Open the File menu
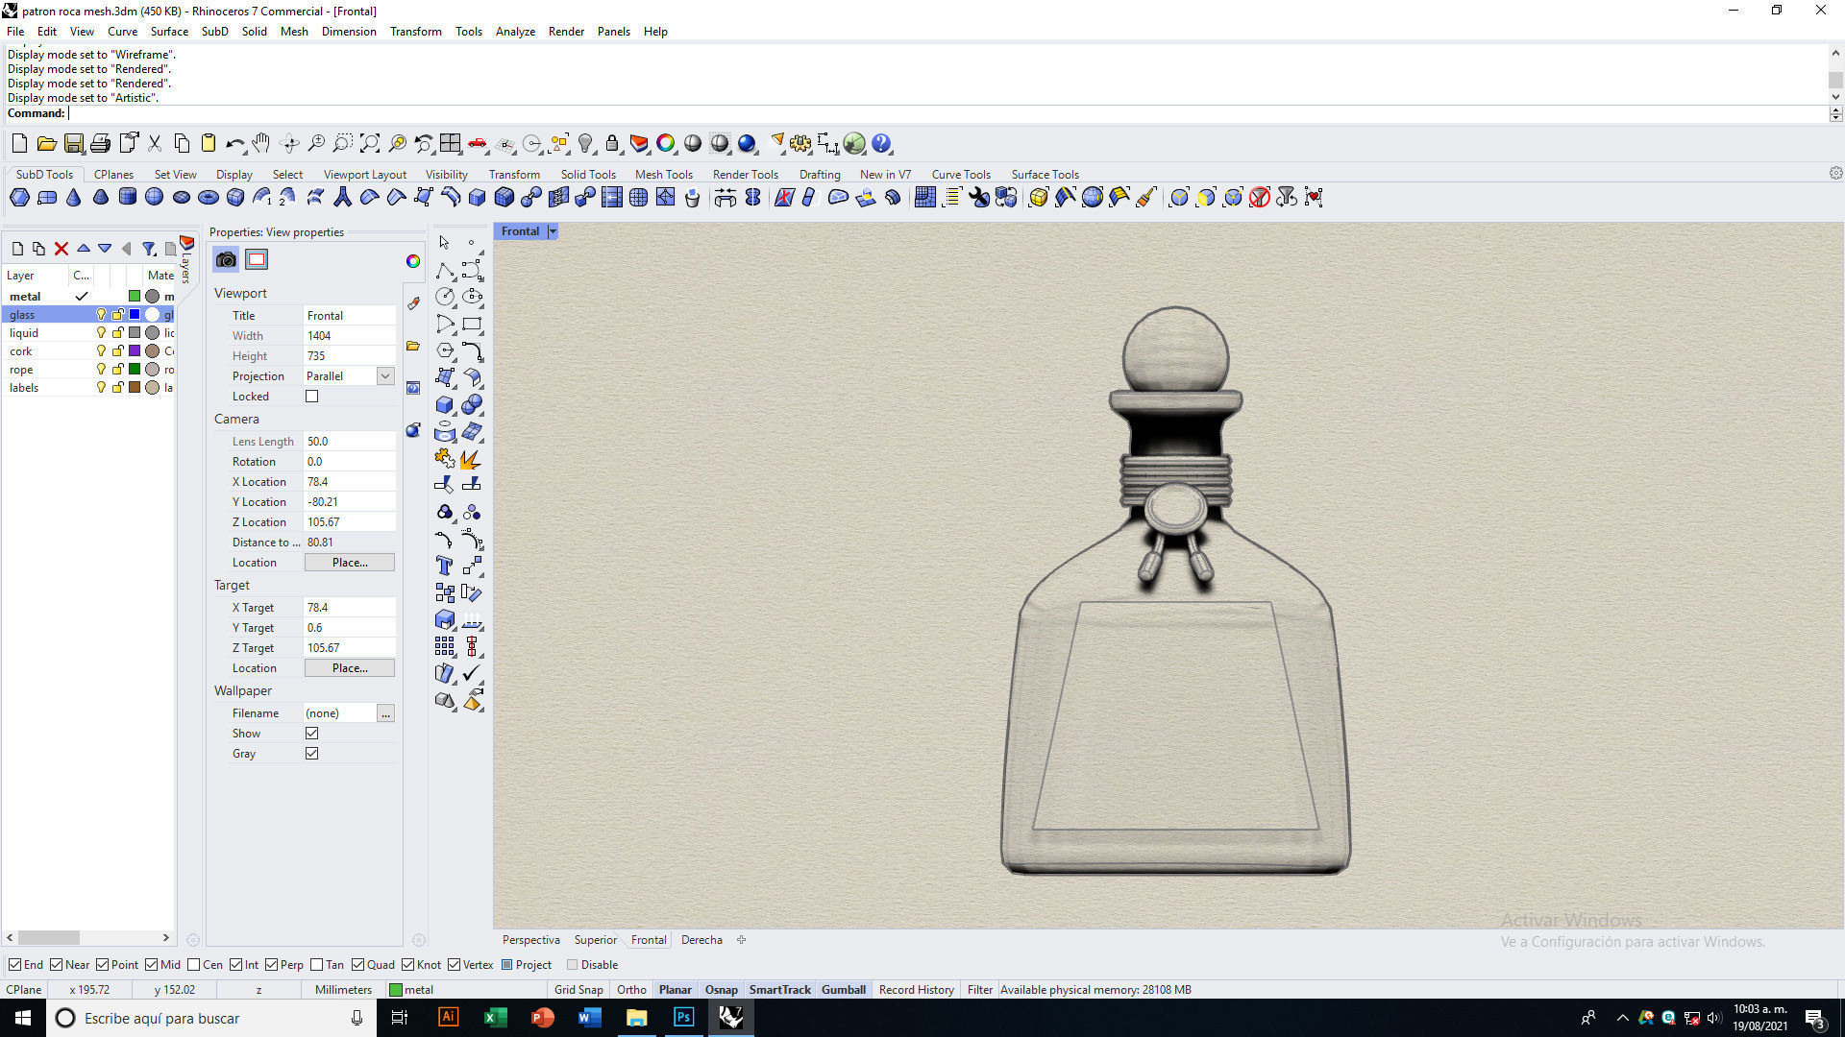This screenshot has height=1037, width=1845. point(15,32)
